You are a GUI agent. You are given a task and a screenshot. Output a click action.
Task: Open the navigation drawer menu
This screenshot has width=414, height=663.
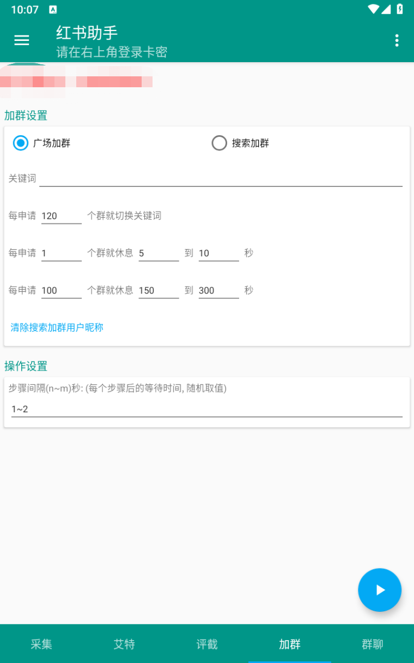point(21,40)
